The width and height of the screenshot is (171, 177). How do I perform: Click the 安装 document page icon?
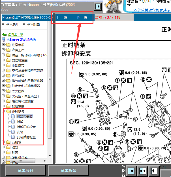coord(13,132)
